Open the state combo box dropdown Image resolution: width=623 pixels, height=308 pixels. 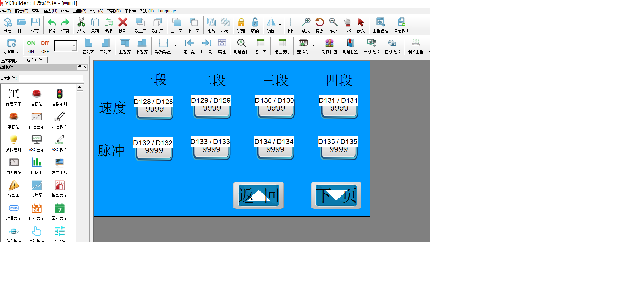pos(74,46)
